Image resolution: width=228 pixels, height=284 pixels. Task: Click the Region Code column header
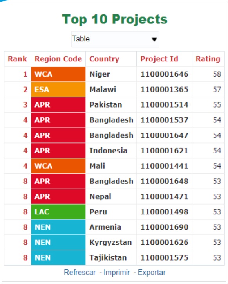[x=58, y=59]
